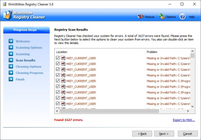
Task: Jump to the Cleaning Options step
Action: coord(28,67)
